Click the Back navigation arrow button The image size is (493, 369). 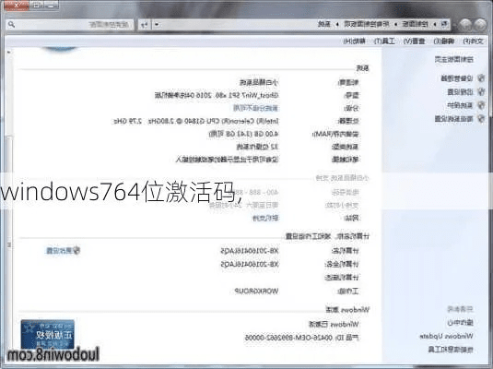[480, 25]
